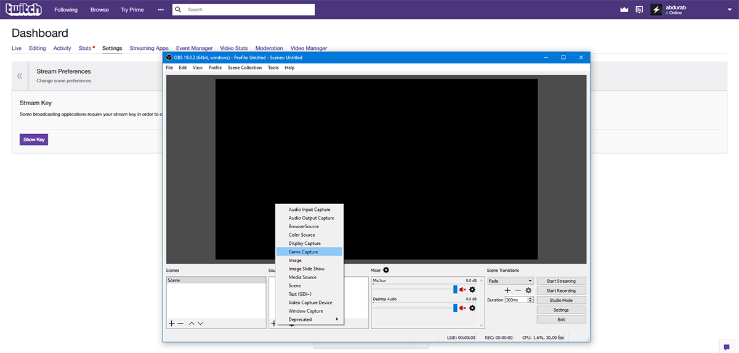
Task: Open the OBS Edit menu
Action: 183,68
